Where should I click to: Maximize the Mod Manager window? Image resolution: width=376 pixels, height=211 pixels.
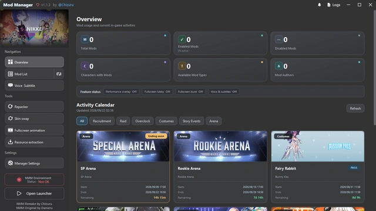coord(359,5)
